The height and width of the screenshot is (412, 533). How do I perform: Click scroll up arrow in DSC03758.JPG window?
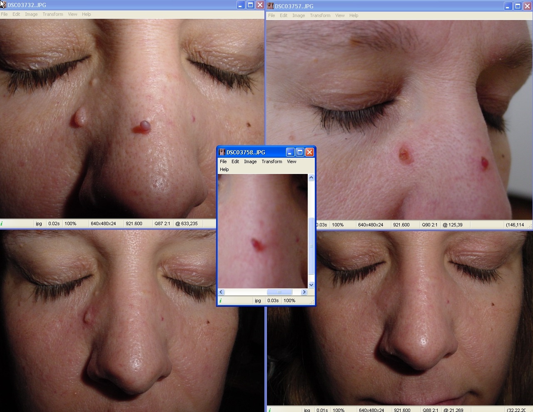tap(311, 178)
